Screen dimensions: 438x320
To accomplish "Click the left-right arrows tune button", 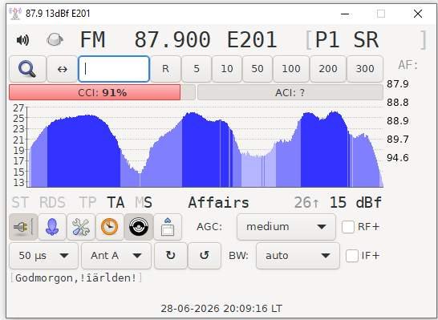I will 63,69.
